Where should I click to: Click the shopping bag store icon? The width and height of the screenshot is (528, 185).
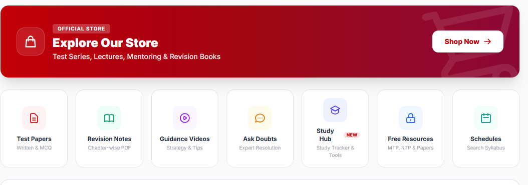[31, 41]
